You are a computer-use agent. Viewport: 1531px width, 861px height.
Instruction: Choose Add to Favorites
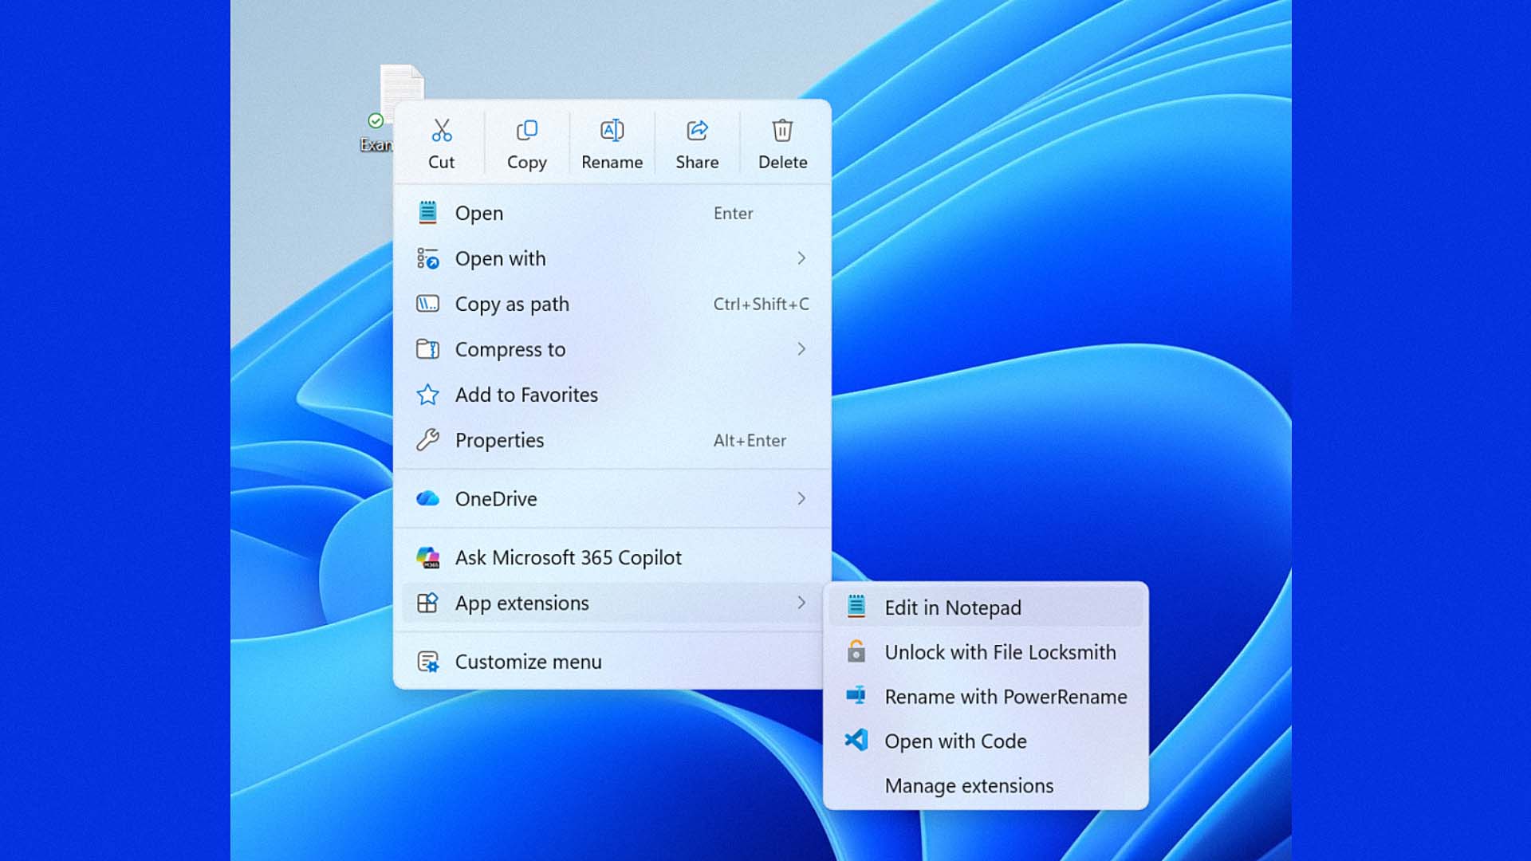click(x=612, y=395)
